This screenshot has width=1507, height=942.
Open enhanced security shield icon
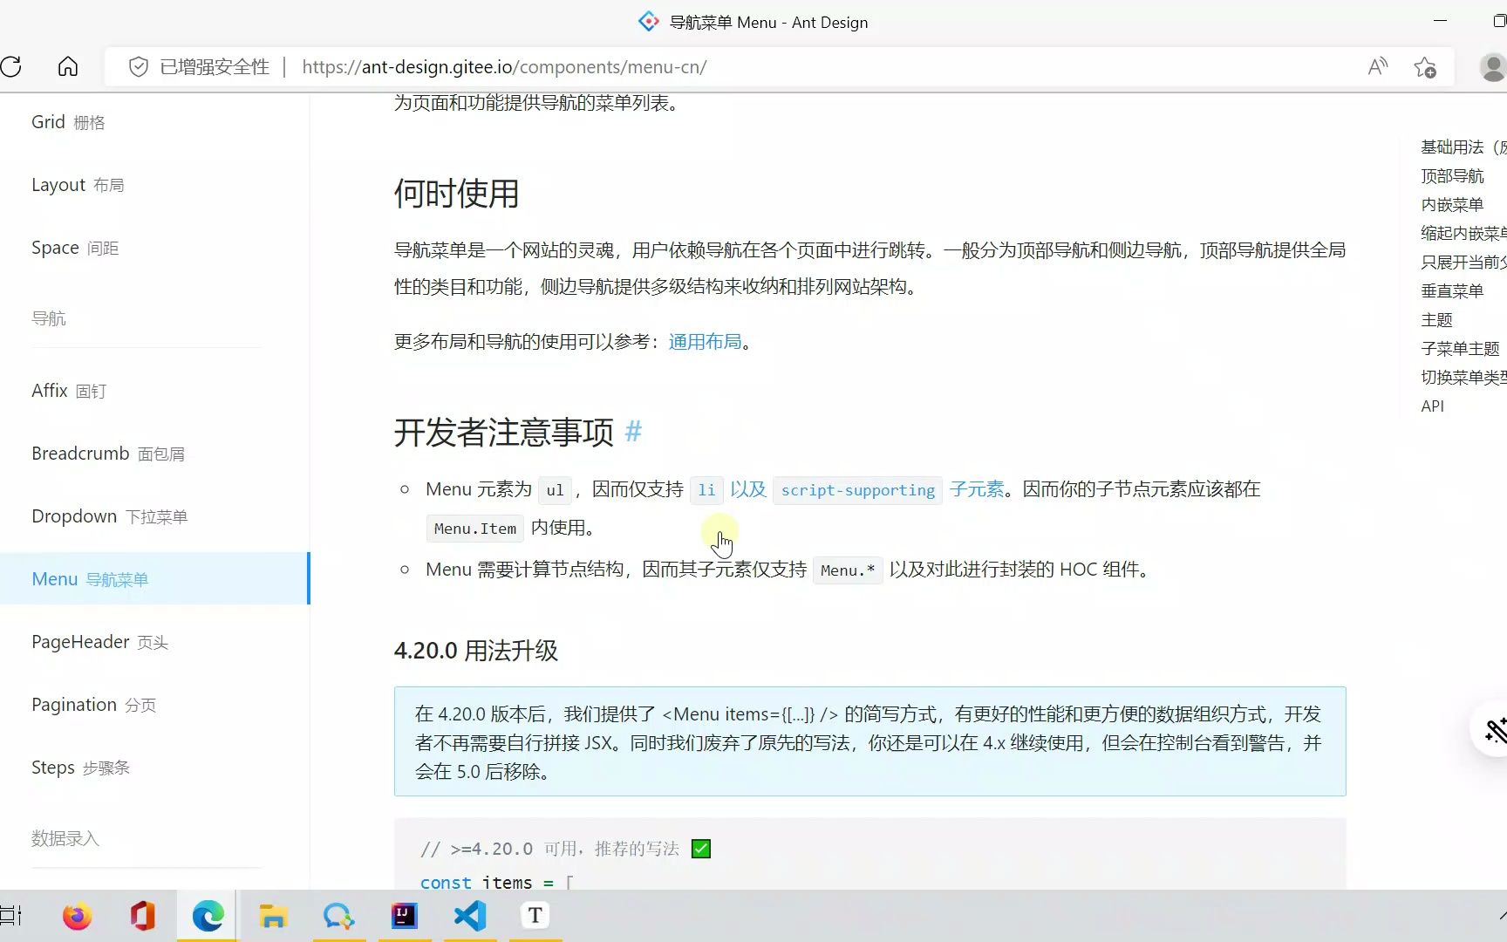(x=139, y=67)
